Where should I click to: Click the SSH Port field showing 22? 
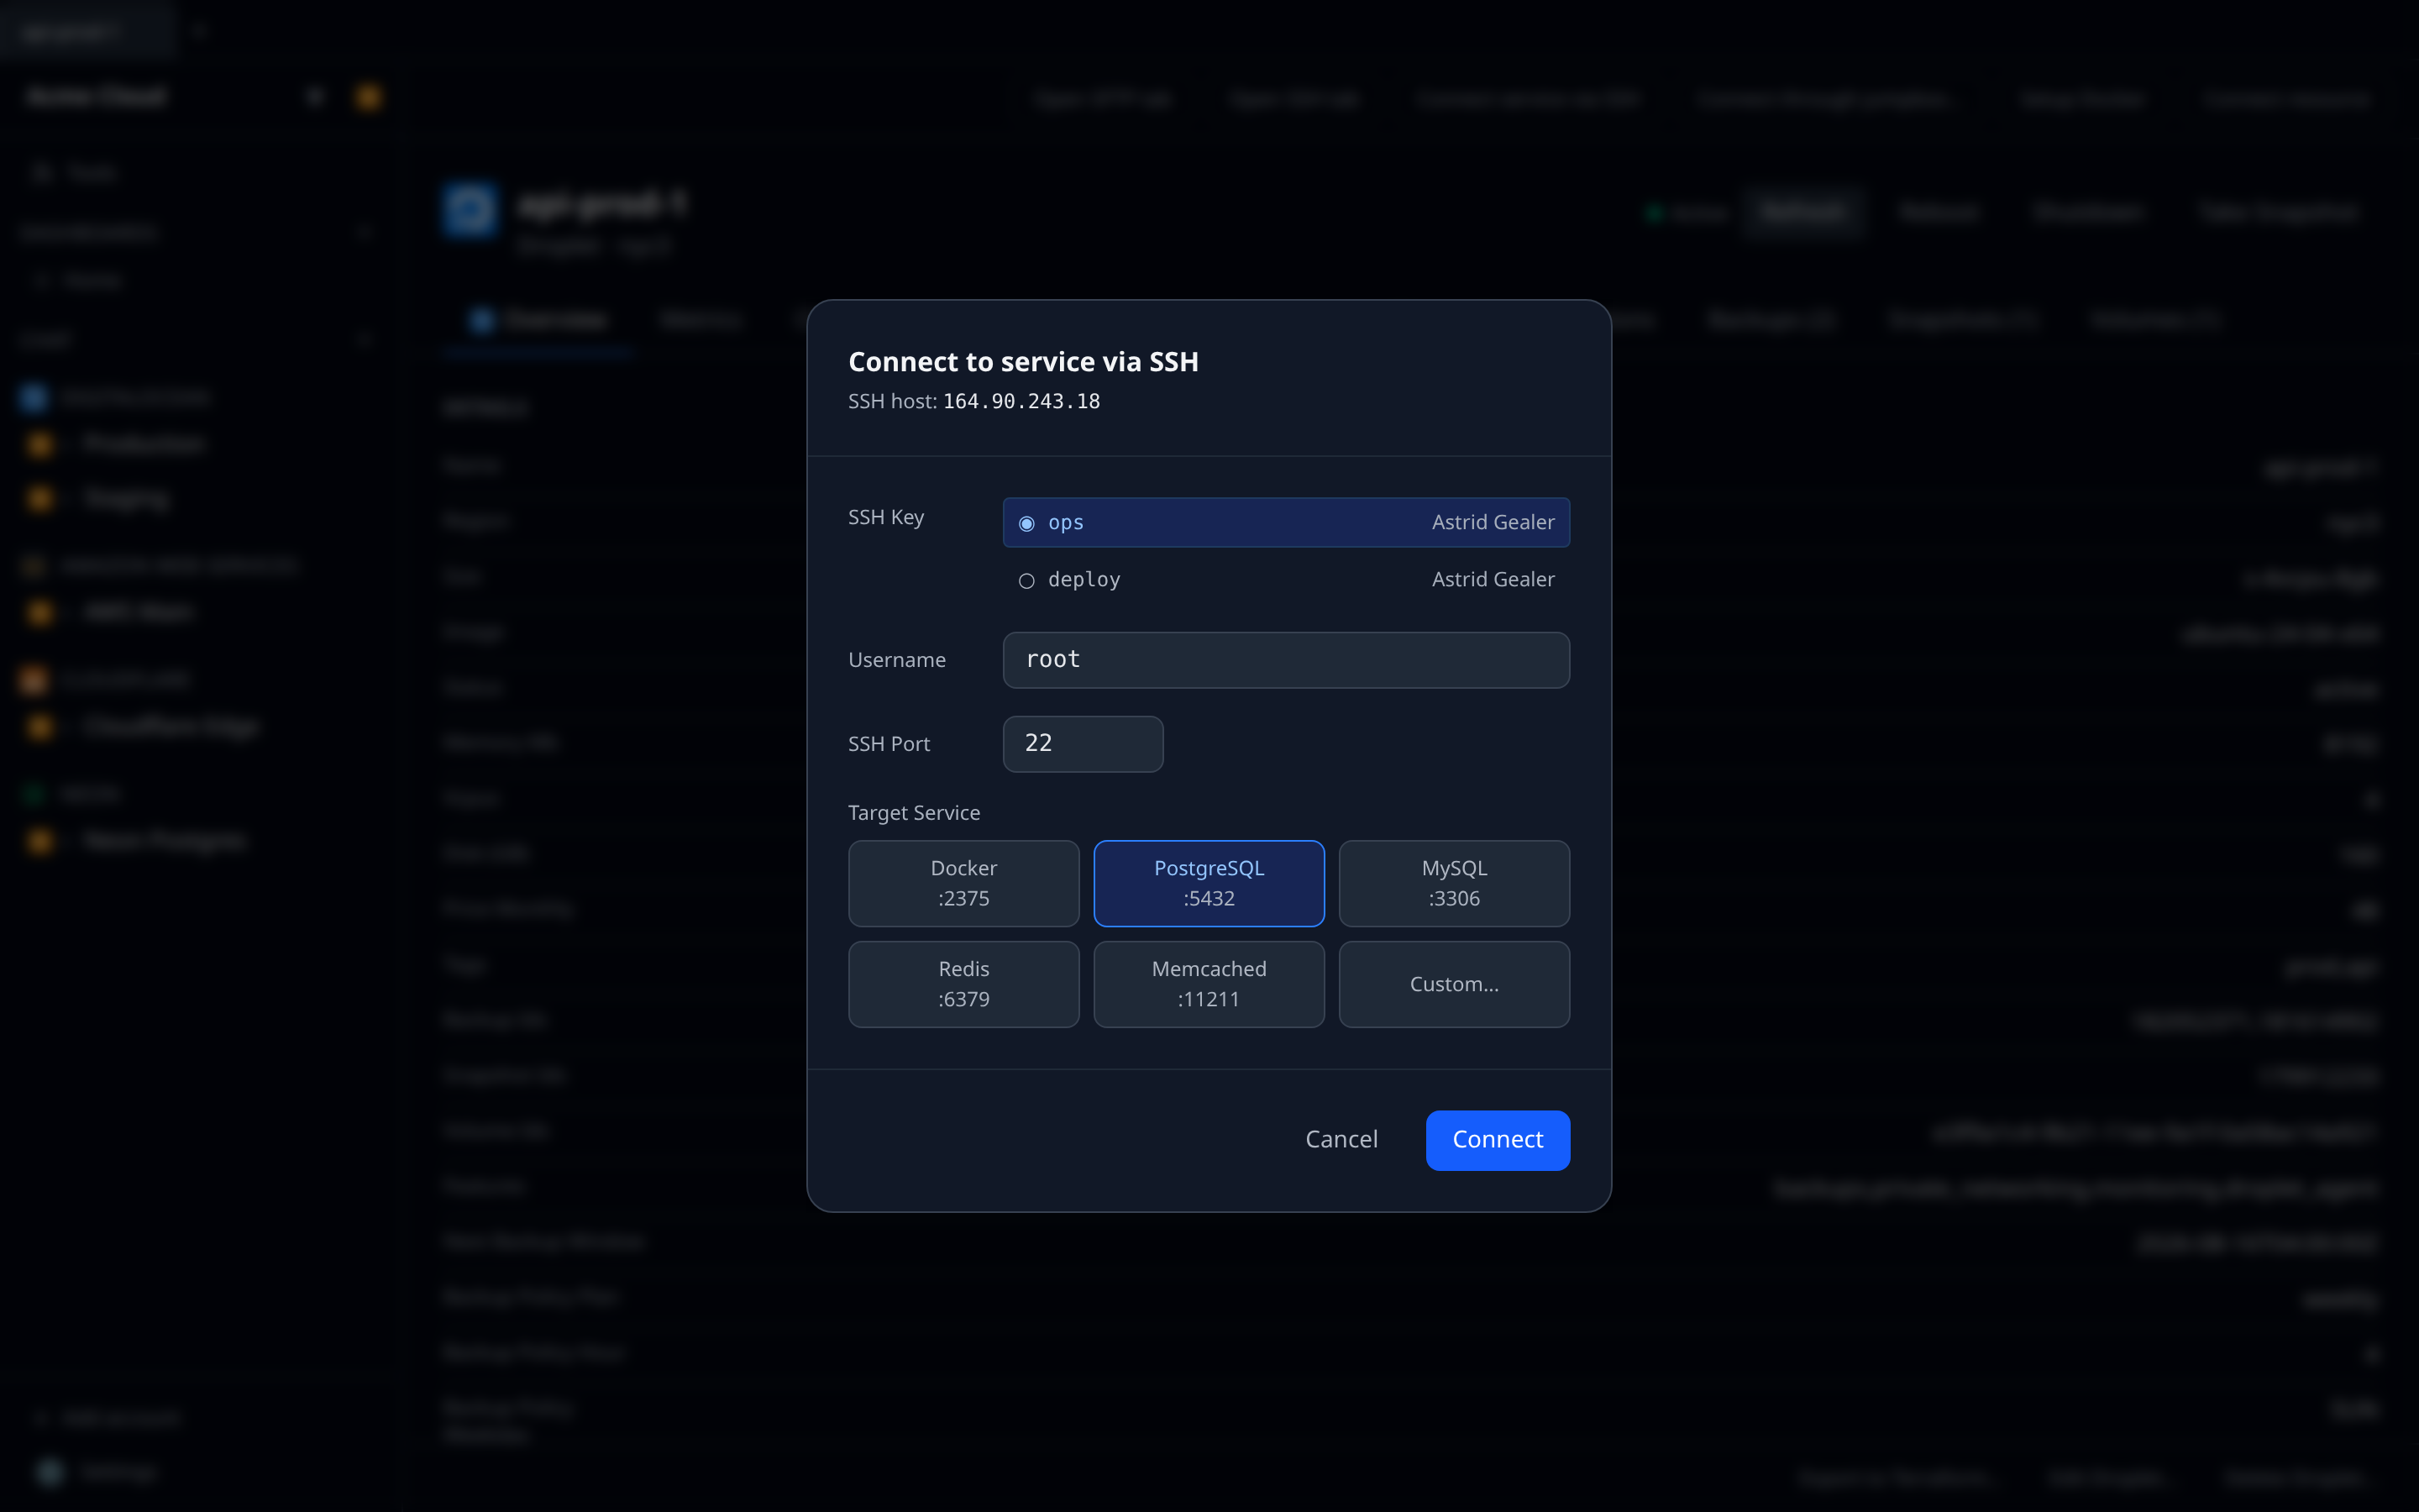click(x=1083, y=744)
